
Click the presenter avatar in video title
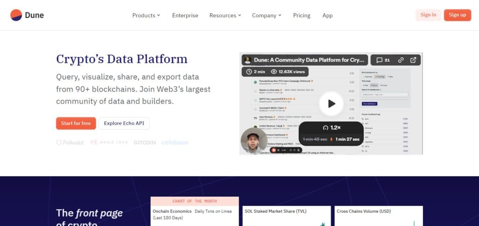(248, 60)
